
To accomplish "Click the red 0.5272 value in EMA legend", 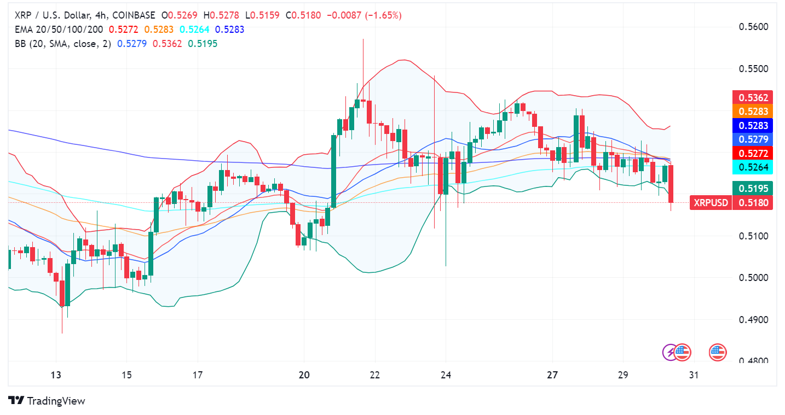I will [123, 30].
